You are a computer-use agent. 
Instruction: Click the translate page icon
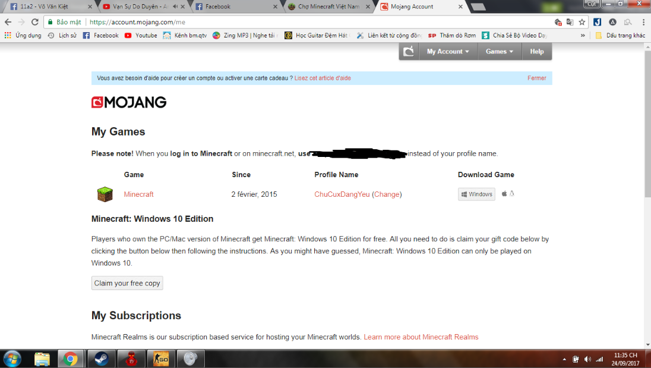[570, 22]
